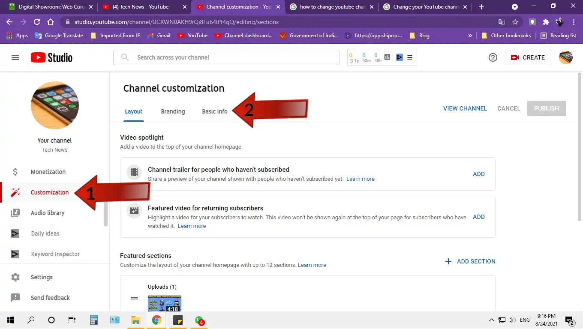The image size is (583, 329).
Task: Open the help question mark icon
Action: point(493,57)
